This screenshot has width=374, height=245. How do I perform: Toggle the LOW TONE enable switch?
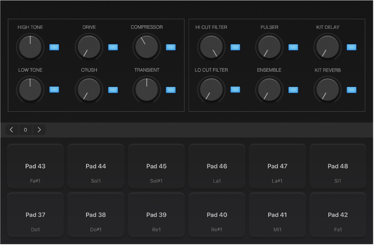click(54, 90)
